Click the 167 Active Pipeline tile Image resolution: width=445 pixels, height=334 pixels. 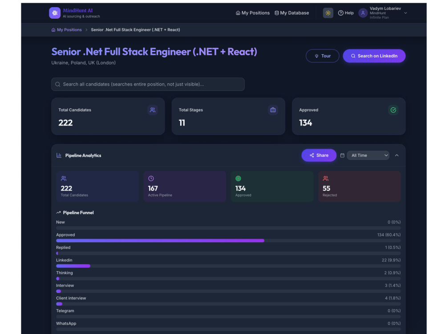185,186
